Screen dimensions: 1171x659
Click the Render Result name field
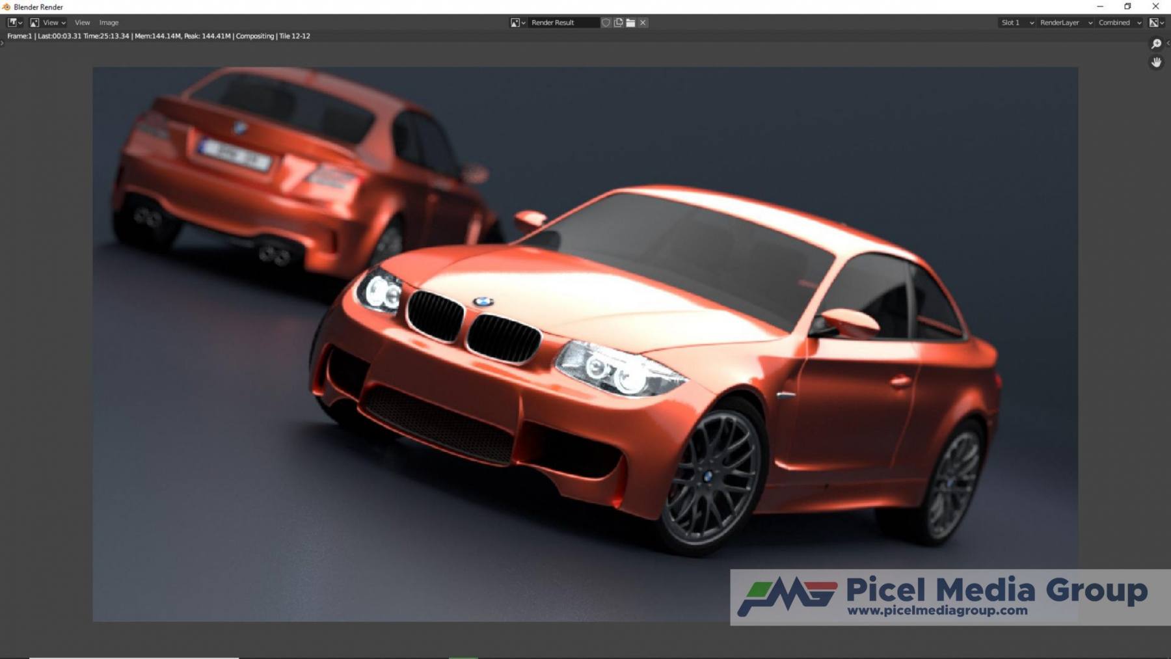click(x=562, y=23)
